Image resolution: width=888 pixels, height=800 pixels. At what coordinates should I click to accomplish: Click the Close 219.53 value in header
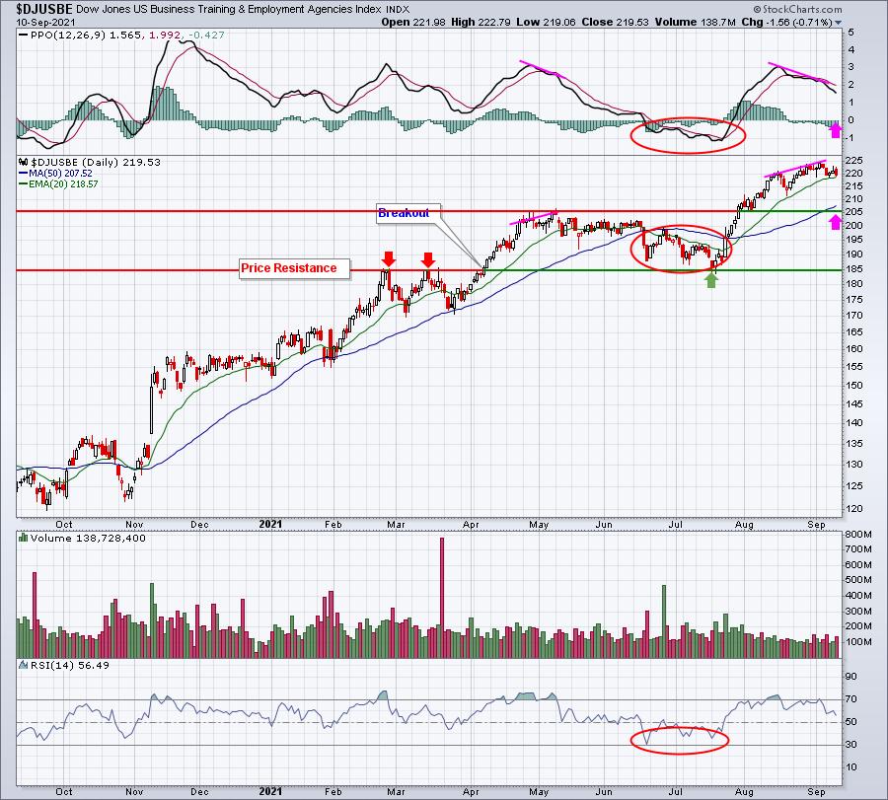pyautogui.click(x=615, y=22)
